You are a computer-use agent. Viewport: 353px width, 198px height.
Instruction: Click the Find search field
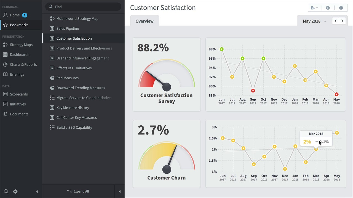(x=83, y=7)
